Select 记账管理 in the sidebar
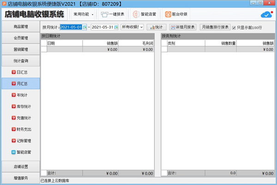Viewport: 277px width, 185px height. (x=21, y=141)
